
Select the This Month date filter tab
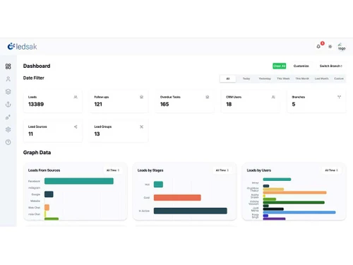(x=302, y=78)
